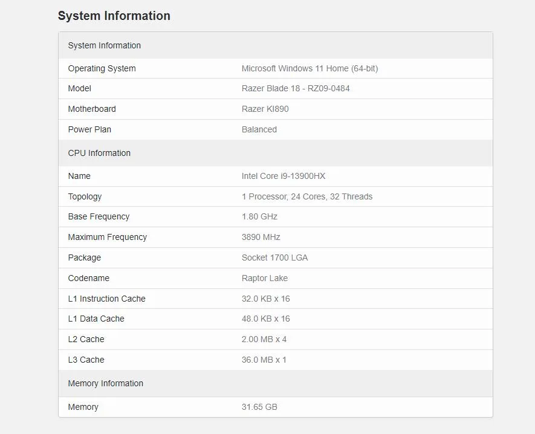Click the Topology label
Viewport: 535px width, 434px height.
point(85,196)
